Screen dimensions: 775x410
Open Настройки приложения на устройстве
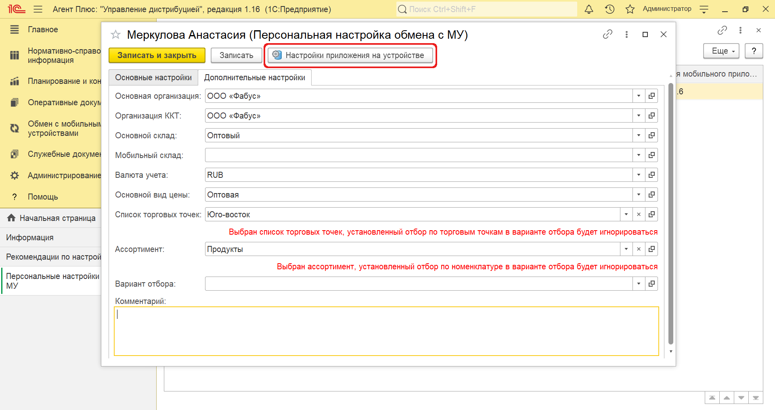(350, 55)
